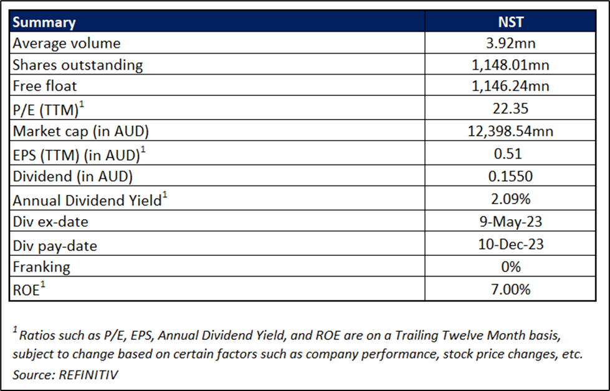Viewport: 610px width, 391px height.
Task: Select the 3.92mn value cell
Action: [510, 43]
